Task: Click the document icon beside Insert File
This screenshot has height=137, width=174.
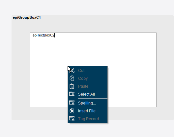Action: pos(72,111)
